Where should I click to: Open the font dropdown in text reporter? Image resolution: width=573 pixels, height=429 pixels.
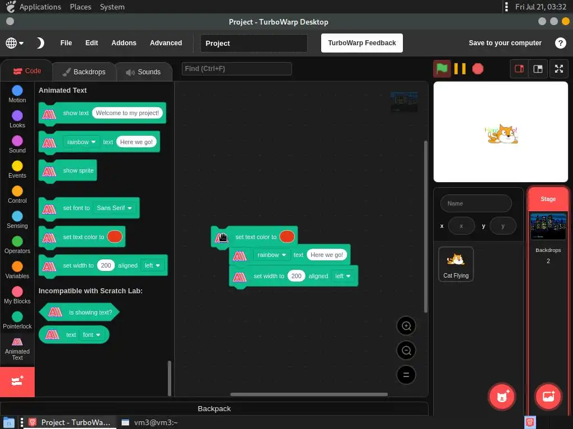pyautogui.click(x=91, y=335)
